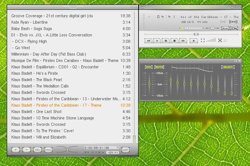Select DCX - Flying High track

71,41
